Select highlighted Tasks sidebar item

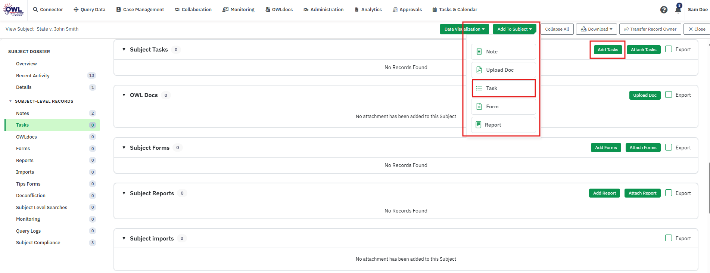[52, 125]
